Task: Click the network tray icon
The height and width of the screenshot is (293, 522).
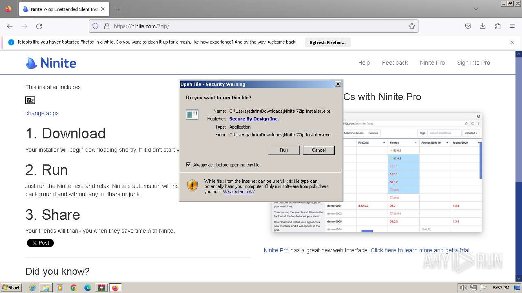Action: [x=473, y=288]
